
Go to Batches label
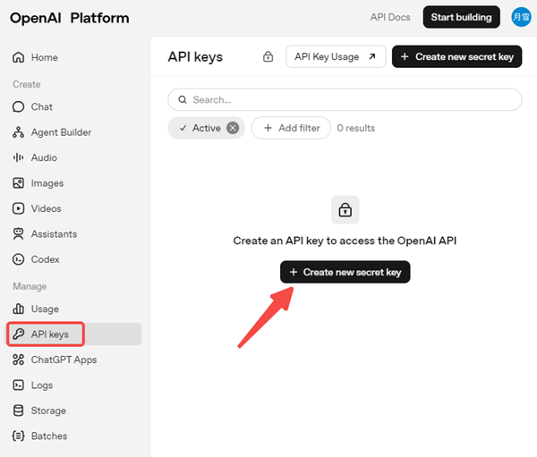pos(49,436)
